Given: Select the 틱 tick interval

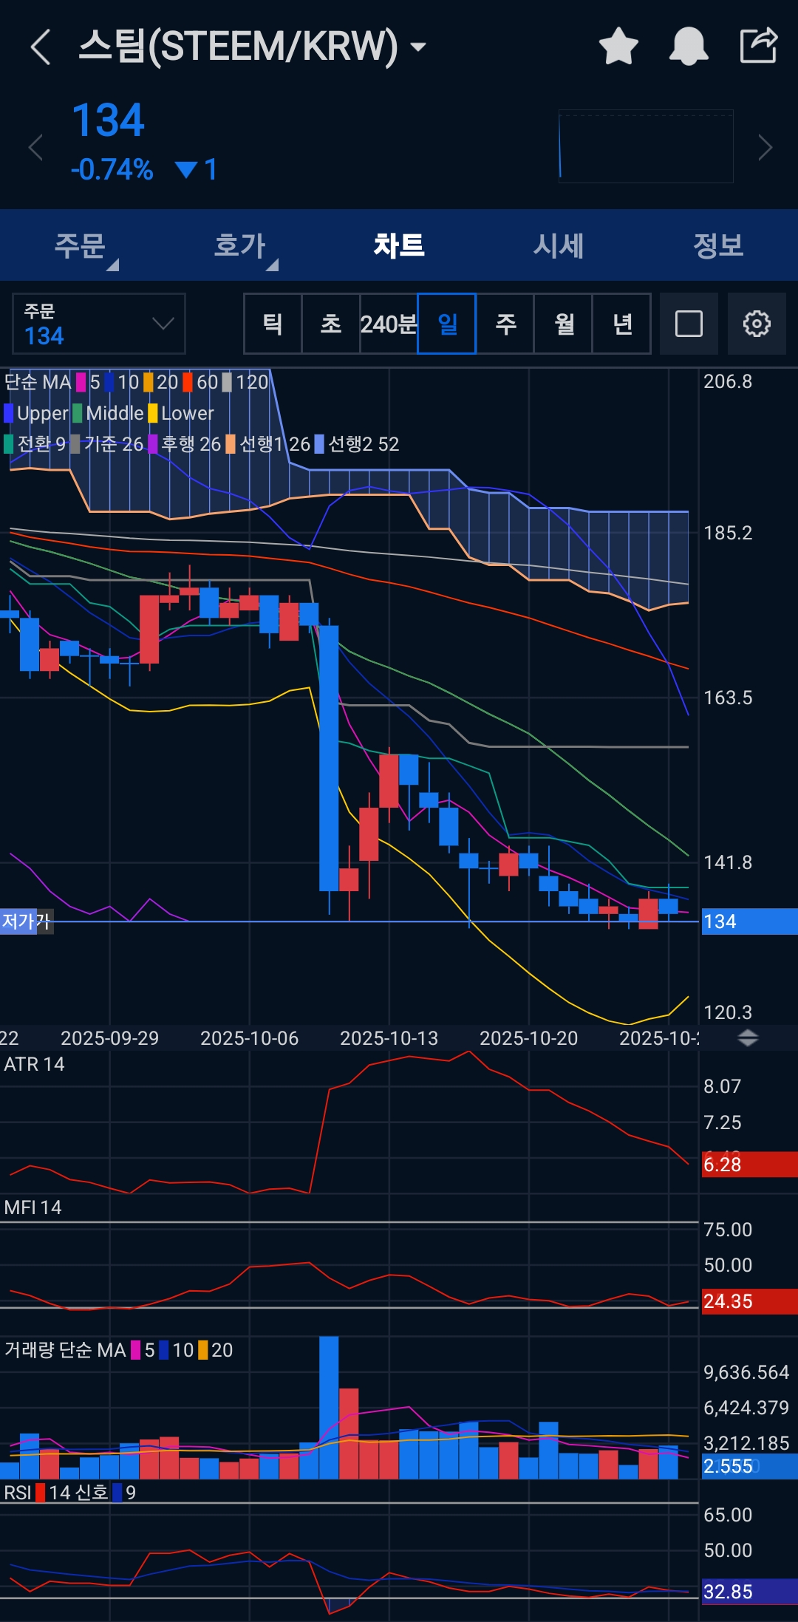Looking at the screenshot, I should click(273, 324).
